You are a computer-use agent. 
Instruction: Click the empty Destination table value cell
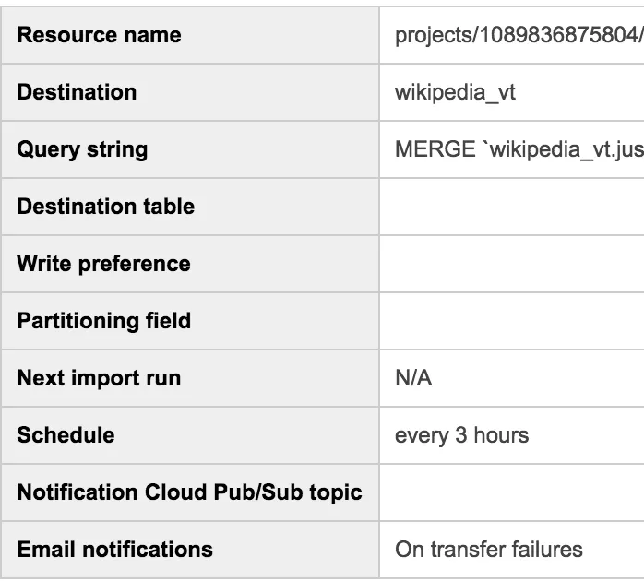click(511, 207)
